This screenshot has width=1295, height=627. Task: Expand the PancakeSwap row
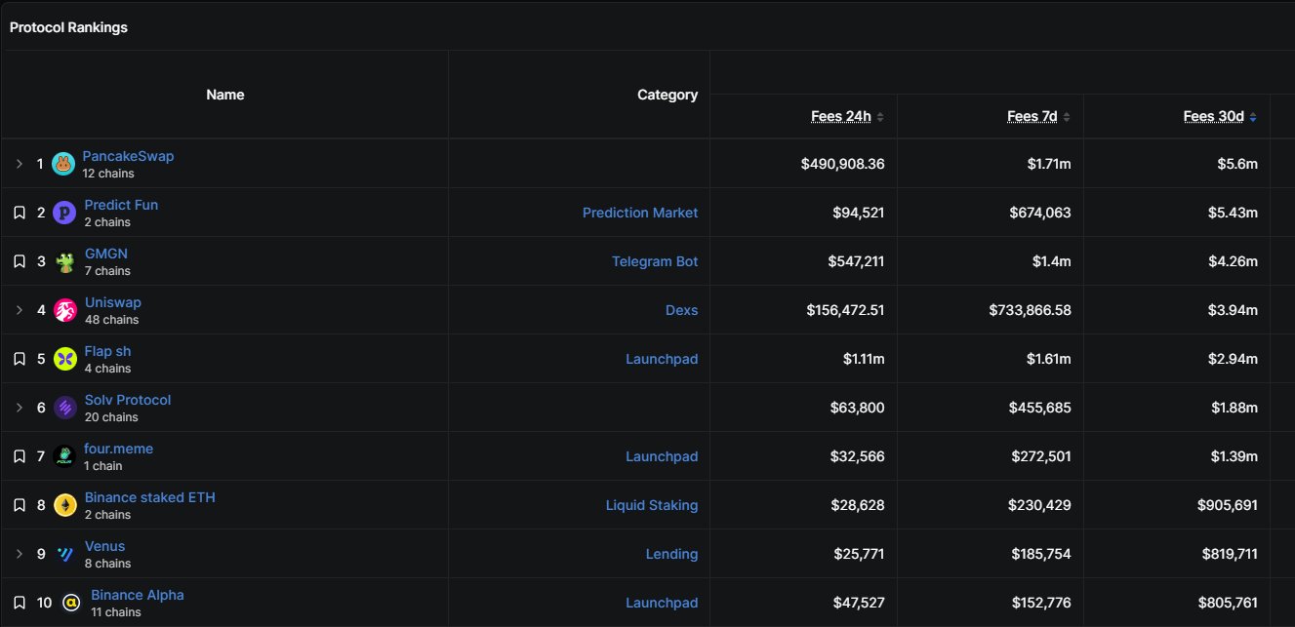pos(20,164)
